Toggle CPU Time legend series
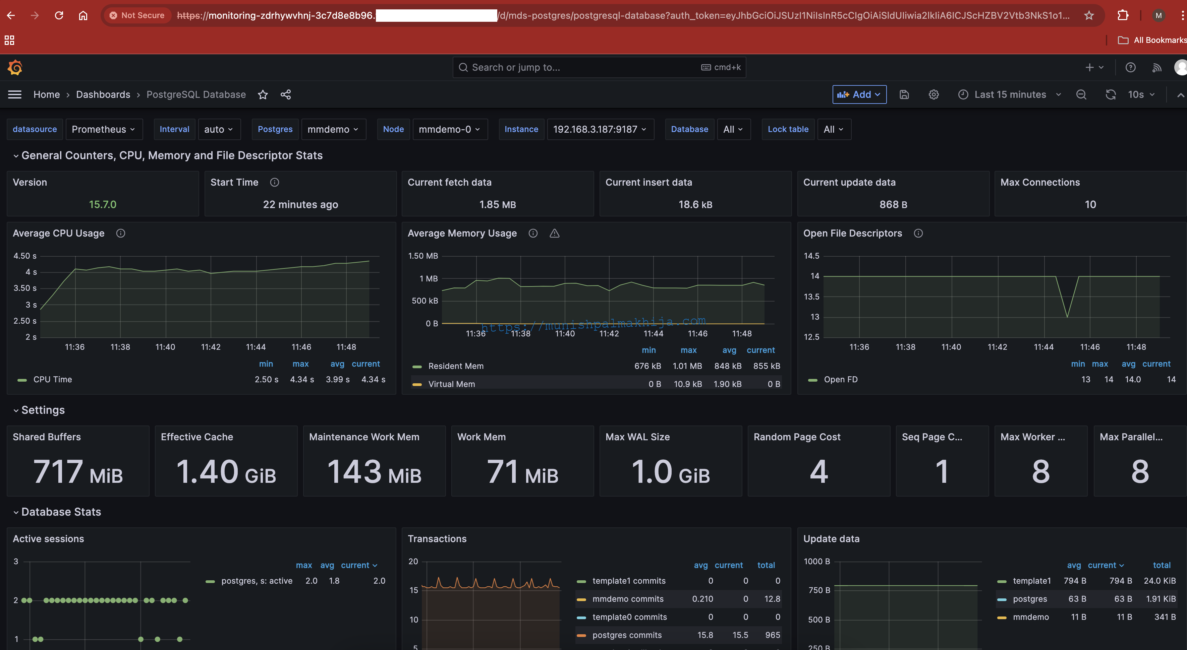Image resolution: width=1187 pixels, height=650 pixels. [53, 379]
